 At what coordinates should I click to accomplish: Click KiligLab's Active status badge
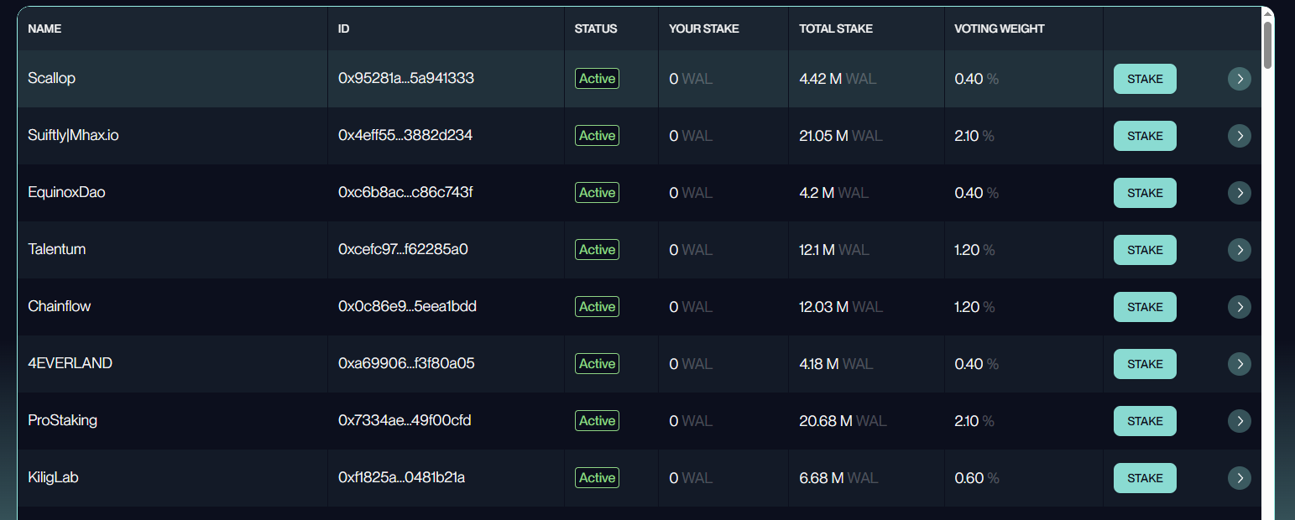click(597, 478)
